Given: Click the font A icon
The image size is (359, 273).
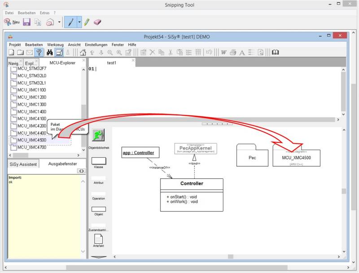Looking at the screenshot, I should point(242,53).
